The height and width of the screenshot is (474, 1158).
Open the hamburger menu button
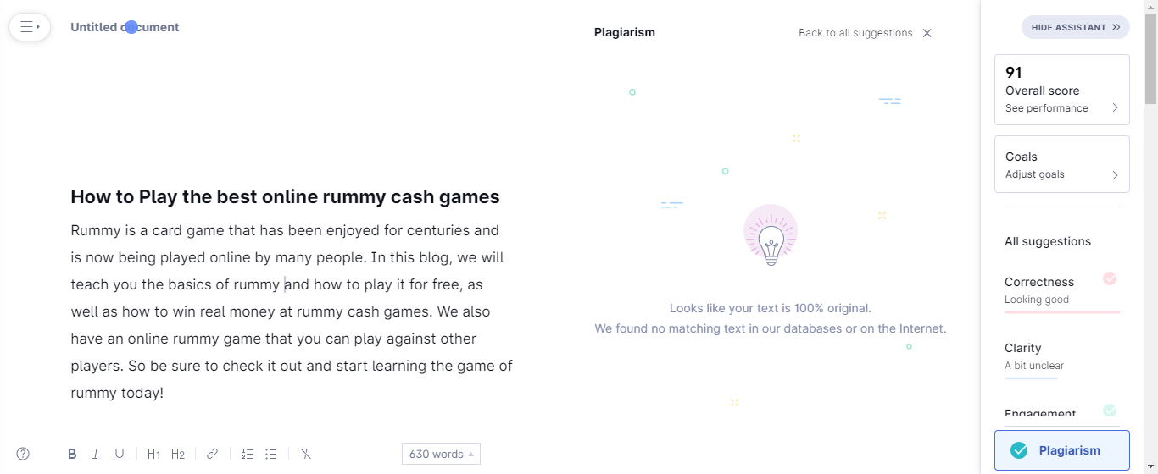(30, 27)
